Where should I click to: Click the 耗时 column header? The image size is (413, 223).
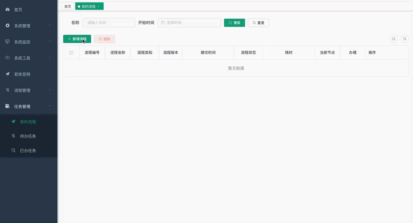coord(289,52)
